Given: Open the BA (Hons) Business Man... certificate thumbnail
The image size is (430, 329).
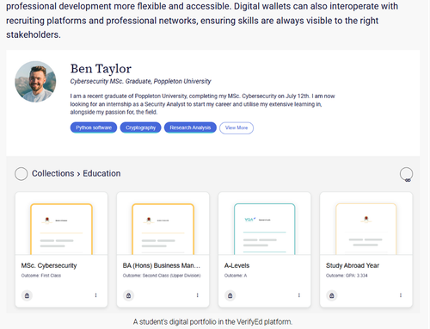Looking at the screenshot, I should pyautogui.click(x=163, y=229).
